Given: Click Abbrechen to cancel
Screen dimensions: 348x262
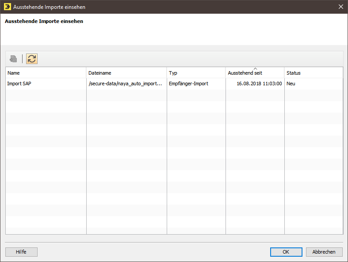Looking at the screenshot, I should [324, 252].
